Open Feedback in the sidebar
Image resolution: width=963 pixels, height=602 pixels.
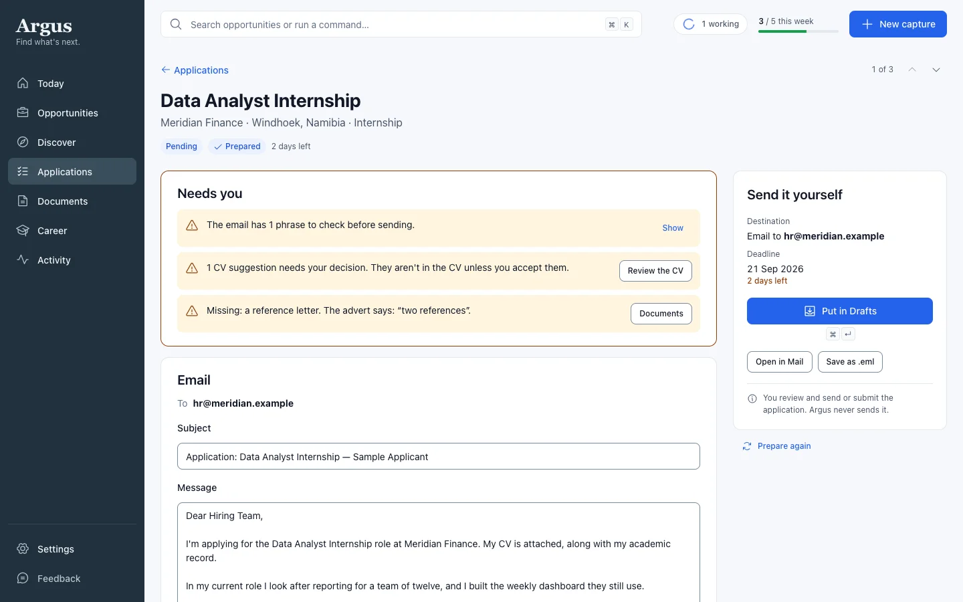tap(72, 578)
